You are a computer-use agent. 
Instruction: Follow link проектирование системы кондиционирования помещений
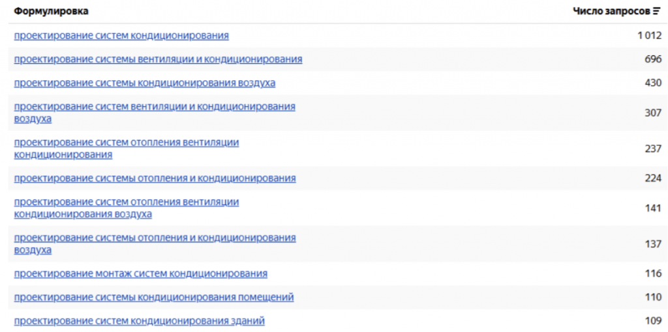[153, 297]
